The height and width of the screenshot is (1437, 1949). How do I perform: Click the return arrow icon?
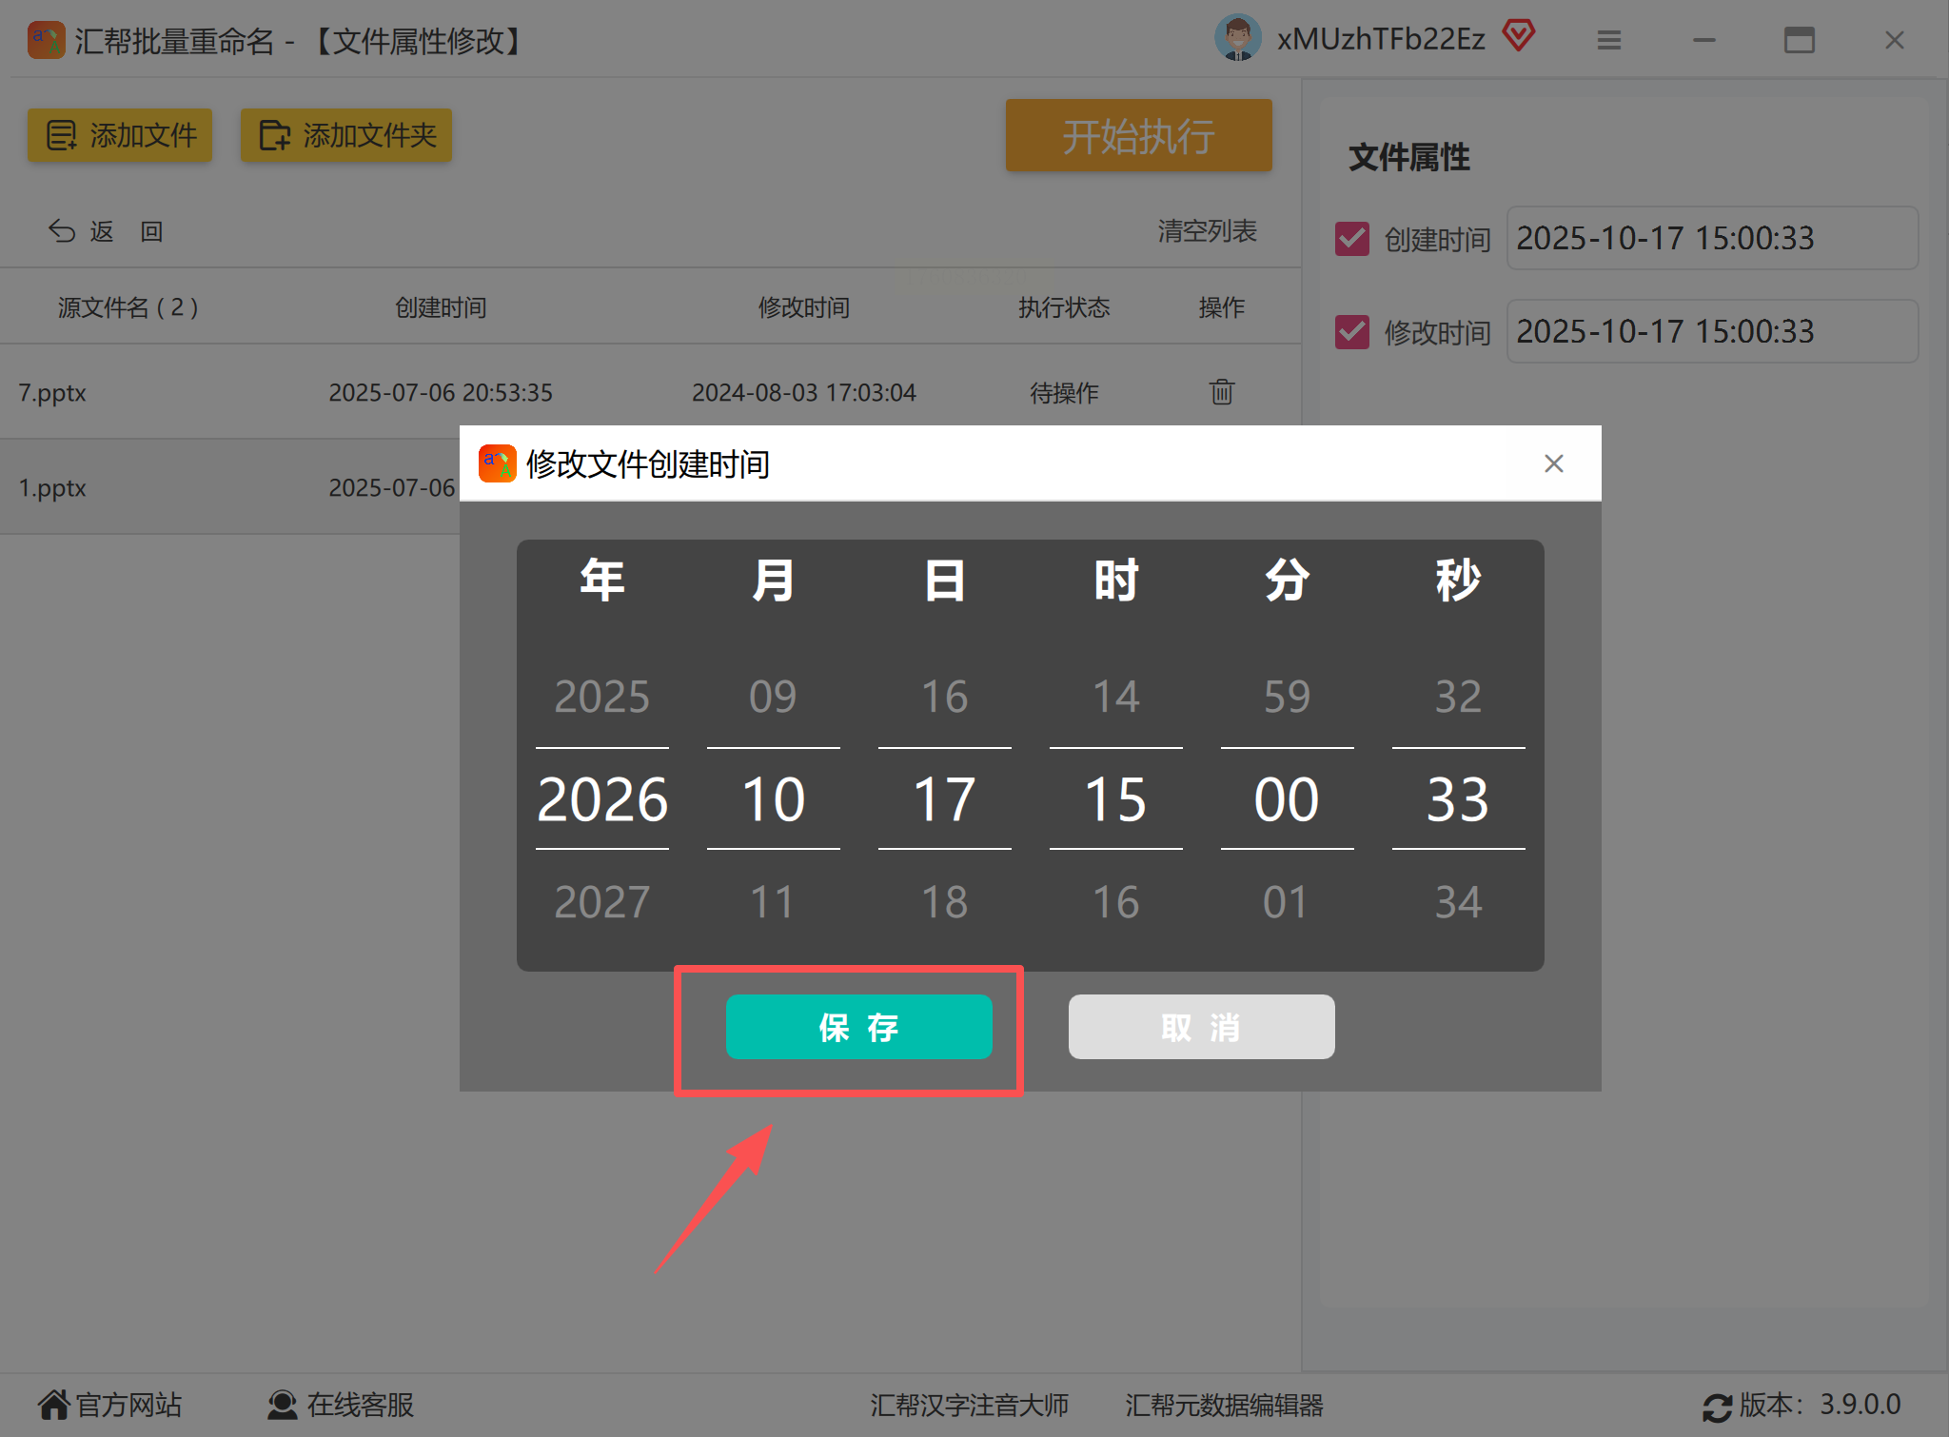point(62,231)
